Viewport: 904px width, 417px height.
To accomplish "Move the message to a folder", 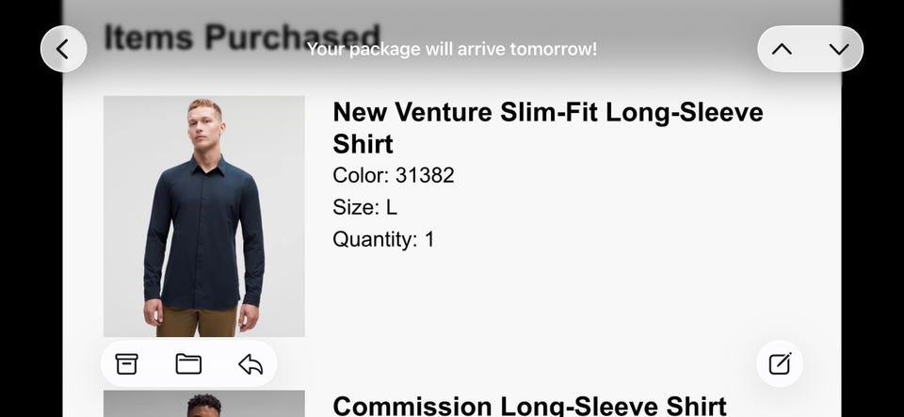I will tap(188, 364).
